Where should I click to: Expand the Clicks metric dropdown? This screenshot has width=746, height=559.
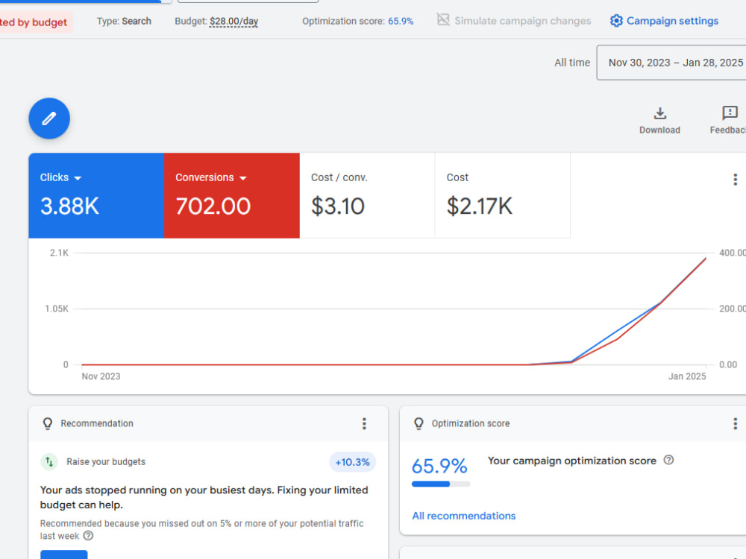point(78,178)
